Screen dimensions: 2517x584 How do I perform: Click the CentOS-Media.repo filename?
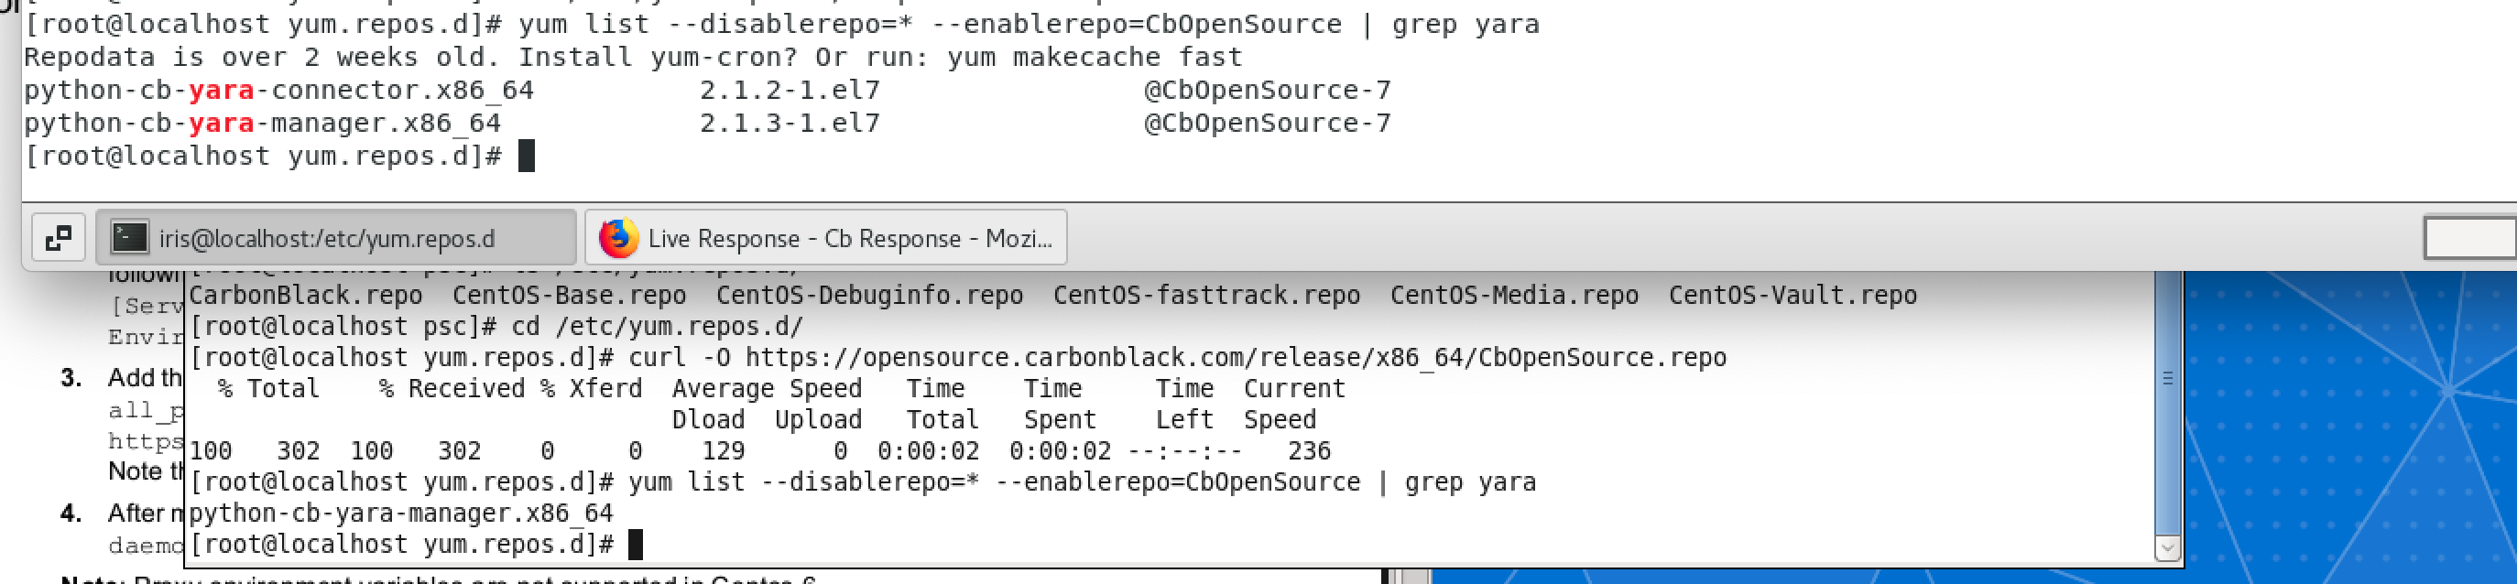coord(1513,295)
